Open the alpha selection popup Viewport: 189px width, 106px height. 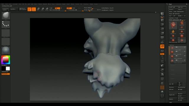tap(6, 33)
